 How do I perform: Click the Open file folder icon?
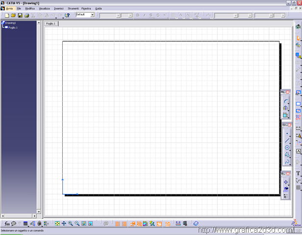[14, 15]
